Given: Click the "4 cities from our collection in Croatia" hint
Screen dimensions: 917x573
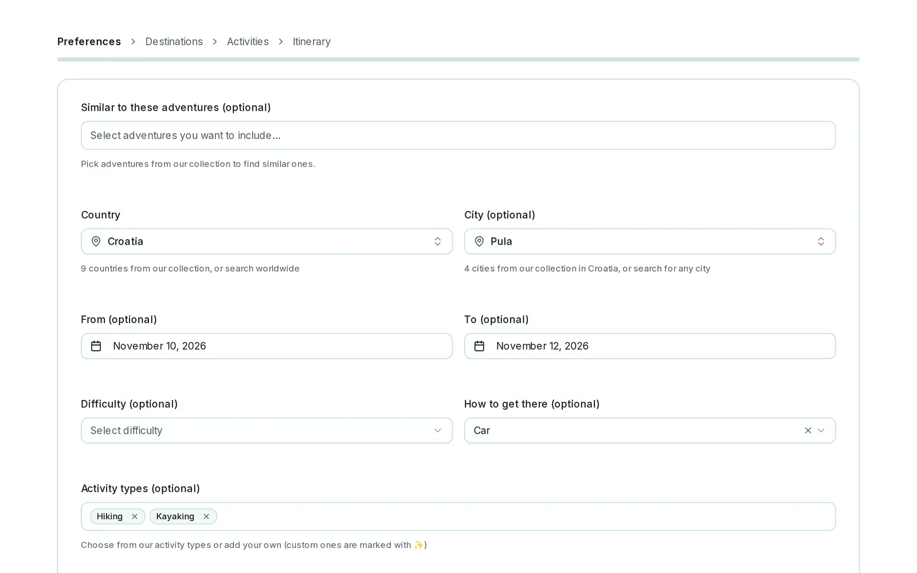Looking at the screenshot, I should pos(587,269).
